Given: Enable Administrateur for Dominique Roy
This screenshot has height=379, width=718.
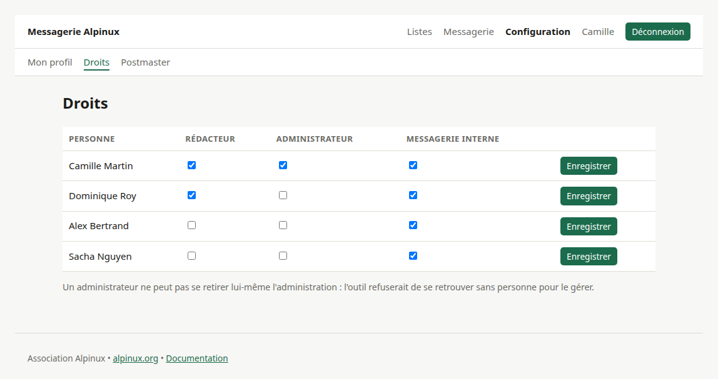Looking at the screenshot, I should 283,195.
